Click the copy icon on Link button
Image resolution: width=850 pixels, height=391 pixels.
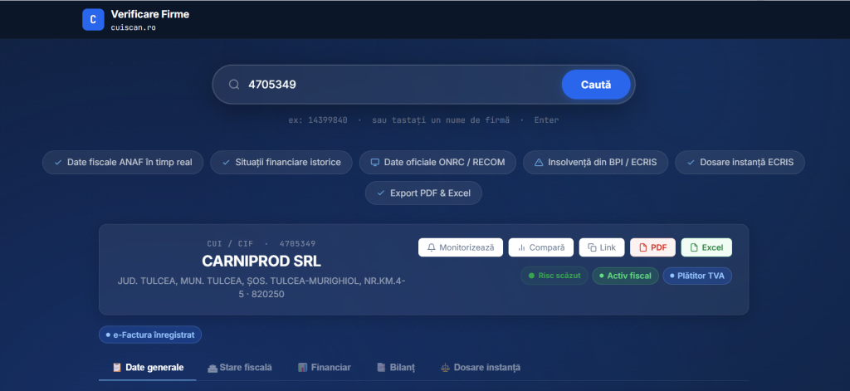[x=592, y=247]
